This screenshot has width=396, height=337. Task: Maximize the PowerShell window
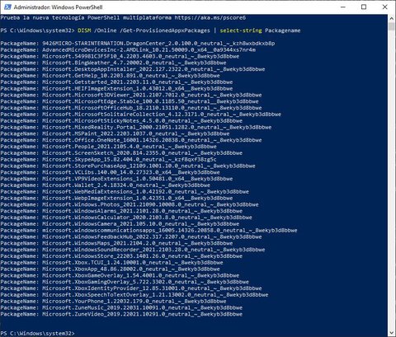[x=364, y=7]
